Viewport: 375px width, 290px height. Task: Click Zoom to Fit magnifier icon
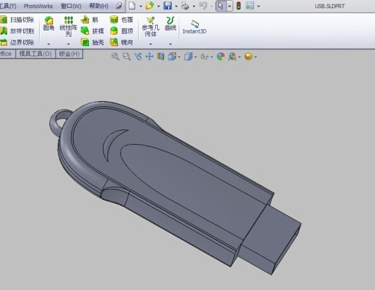pyautogui.click(x=116, y=57)
